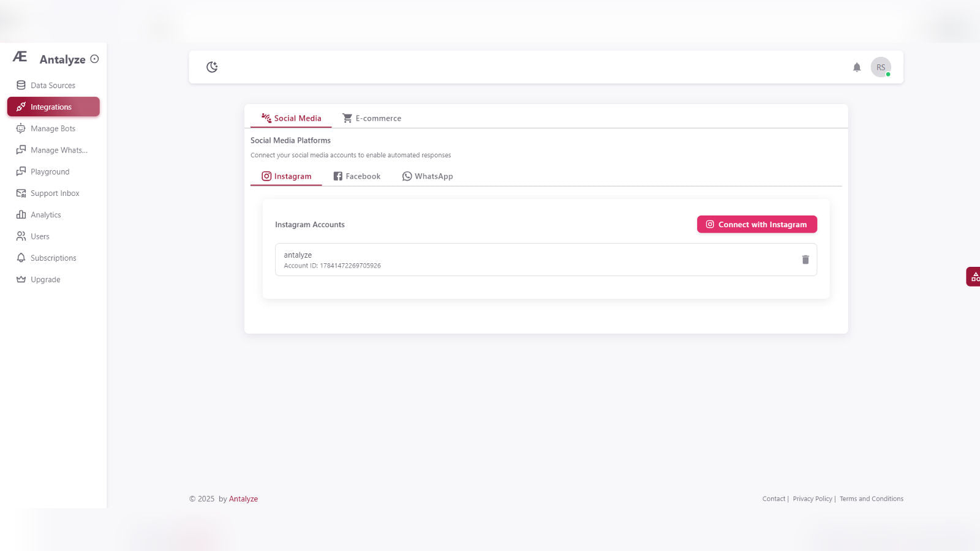Screen dimensions: 980x551
Task: Select Integrations sidebar item
Action: click(x=53, y=107)
